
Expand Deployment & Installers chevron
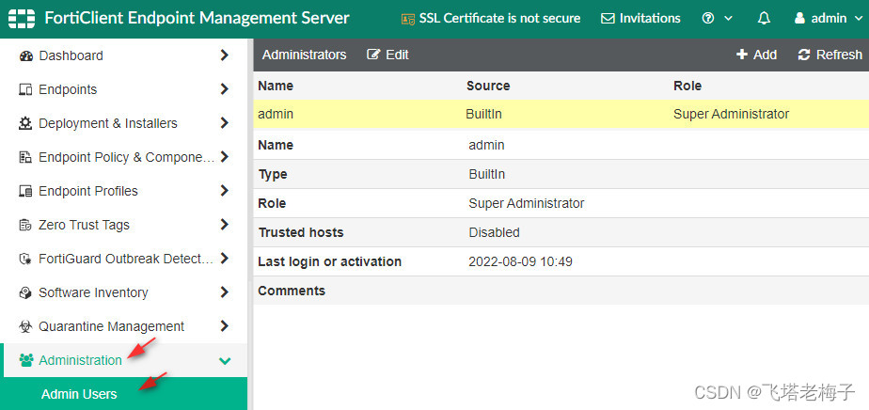(x=225, y=123)
